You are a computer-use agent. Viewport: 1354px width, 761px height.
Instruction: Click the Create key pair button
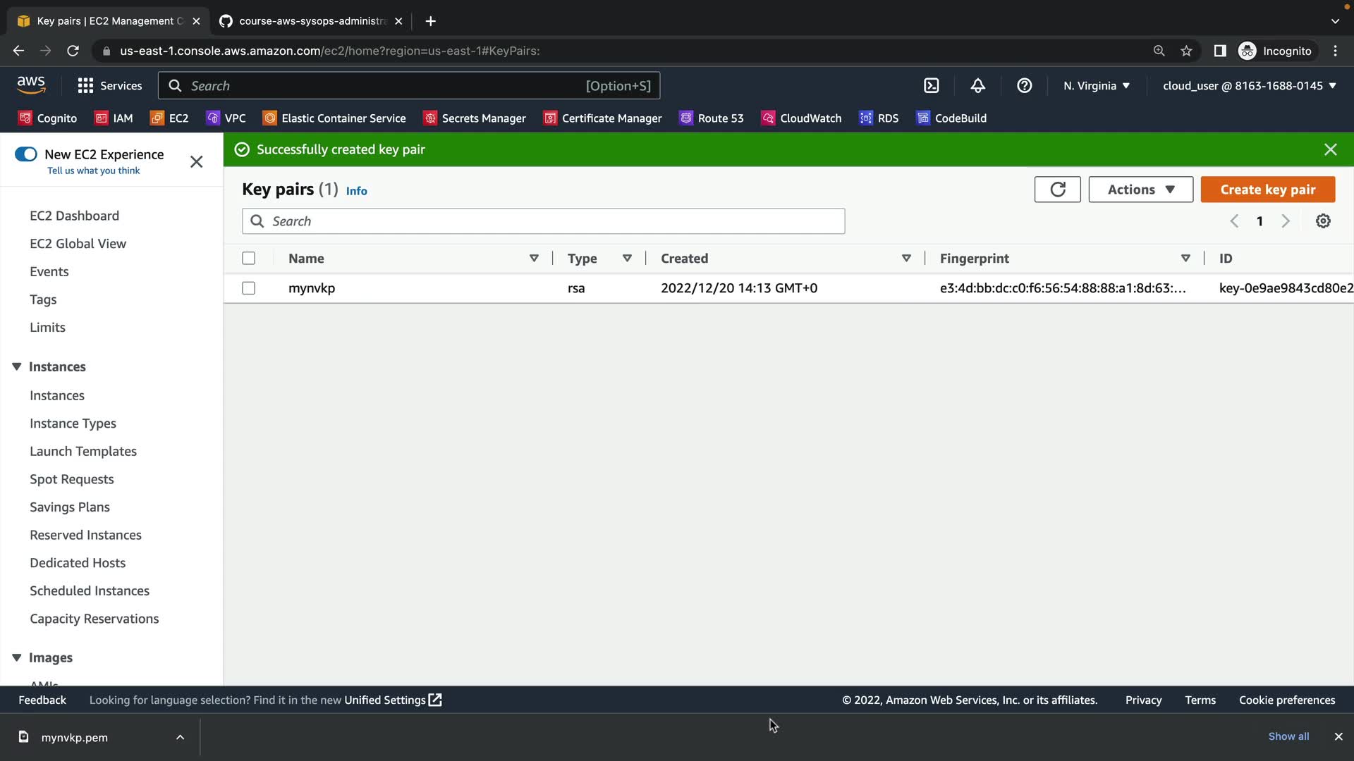pos(1267,189)
